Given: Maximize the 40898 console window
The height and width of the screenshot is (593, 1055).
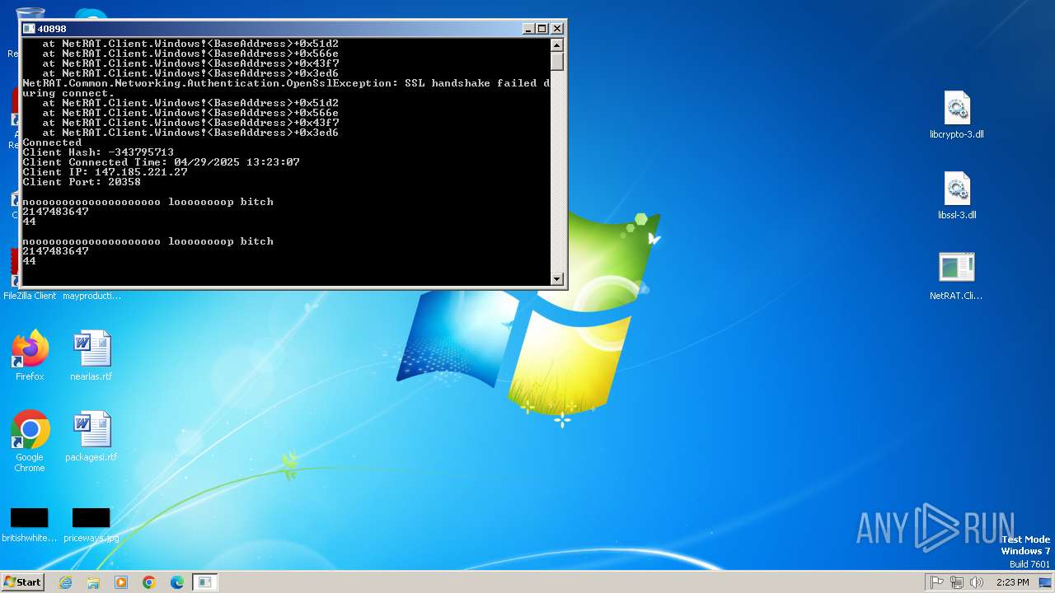Looking at the screenshot, I should pyautogui.click(x=542, y=29).
